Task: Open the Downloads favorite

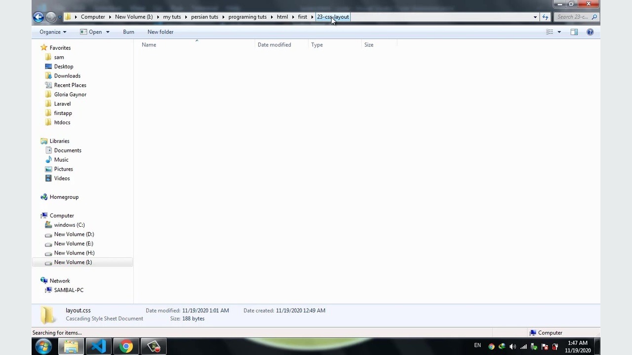Action: tap(67, 76)
